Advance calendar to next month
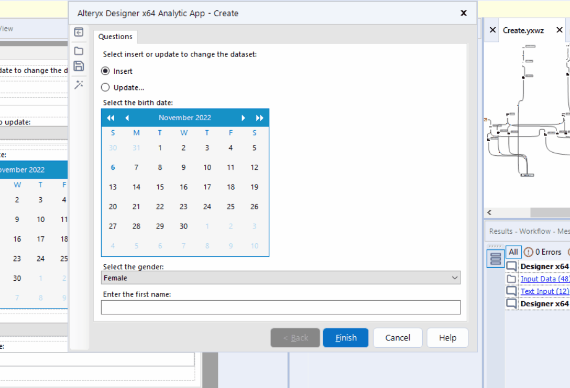The width and height of the screenshot is (570, 388). coord(243,118)
